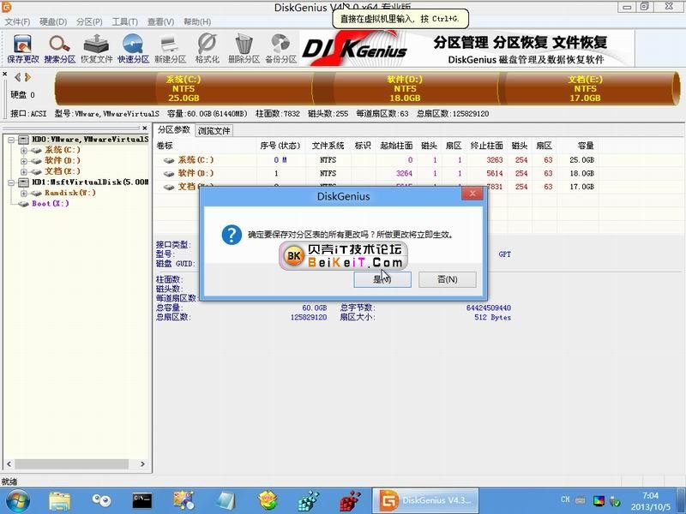Screen dimensions: 686x514
Task: Select Boot(X:) in the tree
Action: [51, 204]
